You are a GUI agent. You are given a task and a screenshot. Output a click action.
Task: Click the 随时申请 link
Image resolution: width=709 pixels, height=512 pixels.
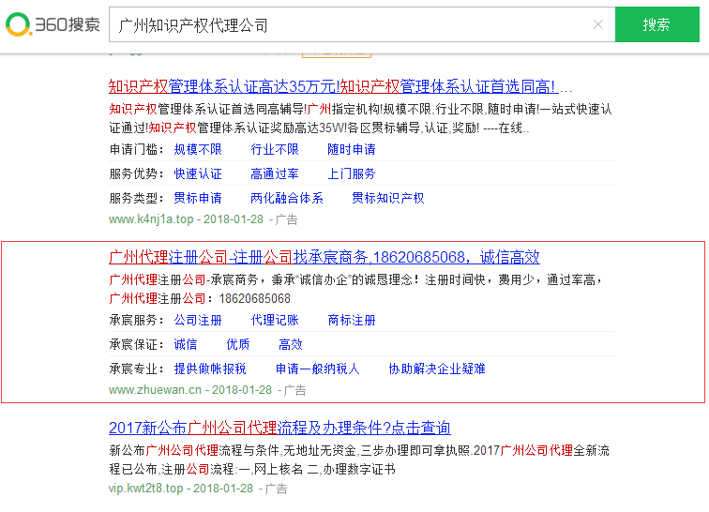pyautogui.click(x=352, y=149)
